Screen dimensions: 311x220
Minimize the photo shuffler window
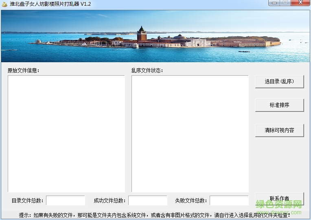[x=275, y=3]
